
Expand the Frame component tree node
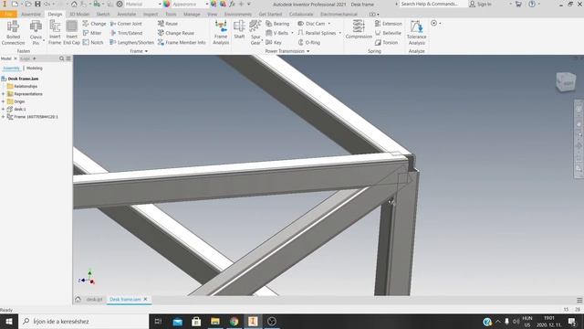(x=4, y=117)
